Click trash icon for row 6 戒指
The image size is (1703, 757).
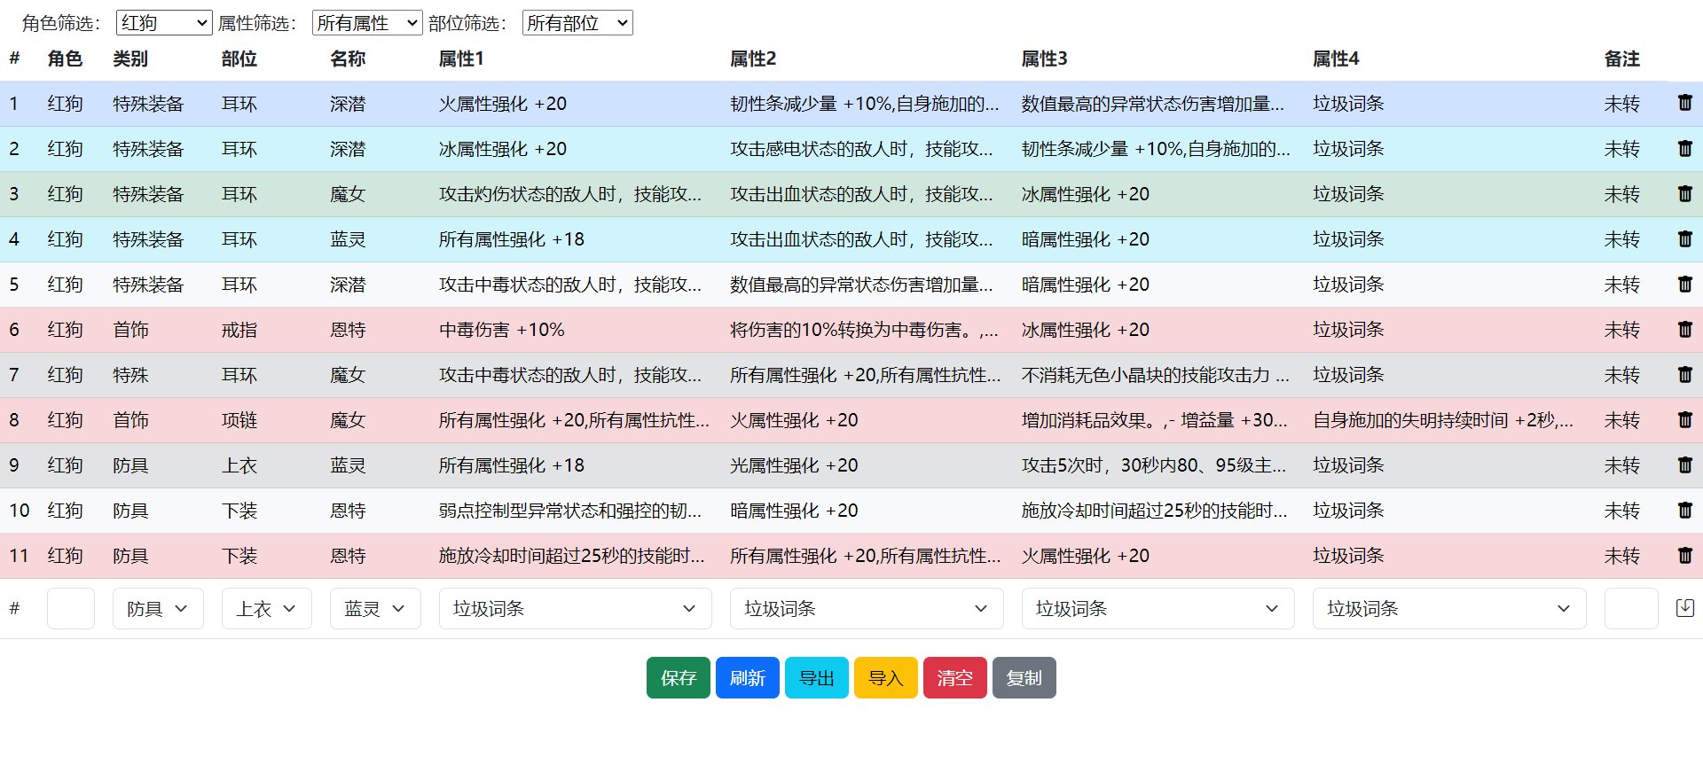pyautogui.click(x=1685, y=329)
